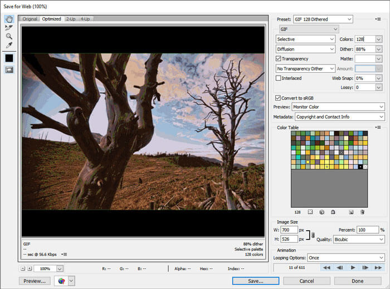Click the browser preview icon

pos(61,281)
